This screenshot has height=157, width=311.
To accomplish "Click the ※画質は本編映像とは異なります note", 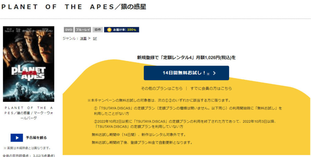I will 27,148.
